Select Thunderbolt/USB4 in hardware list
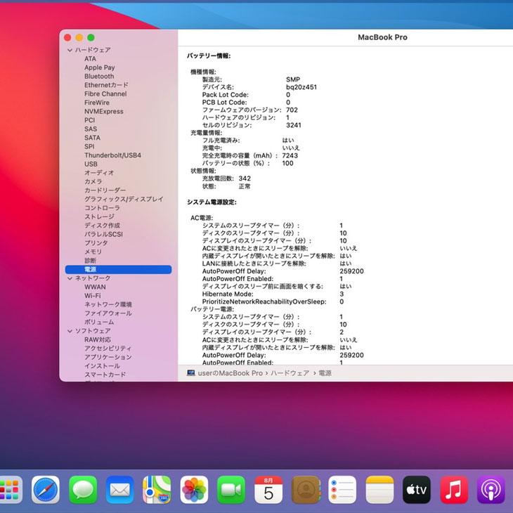This screenshot has width=513, height=513. click(112, 155)
